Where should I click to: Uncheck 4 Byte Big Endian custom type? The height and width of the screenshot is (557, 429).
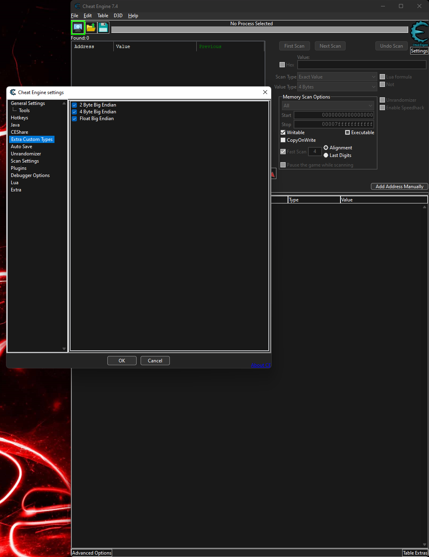[x=75, y=112]
